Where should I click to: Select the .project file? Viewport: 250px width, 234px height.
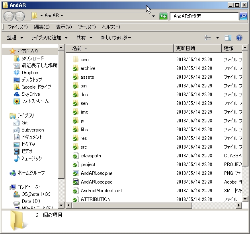tap(88, 164)
